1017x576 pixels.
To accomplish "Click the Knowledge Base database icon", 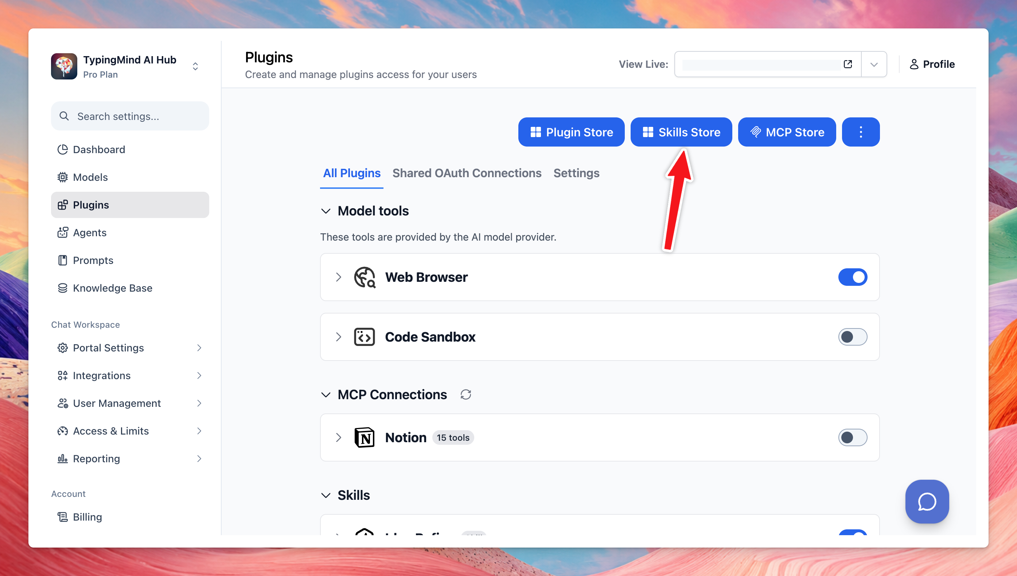I will pyautogui.click(x=62, y=288).
